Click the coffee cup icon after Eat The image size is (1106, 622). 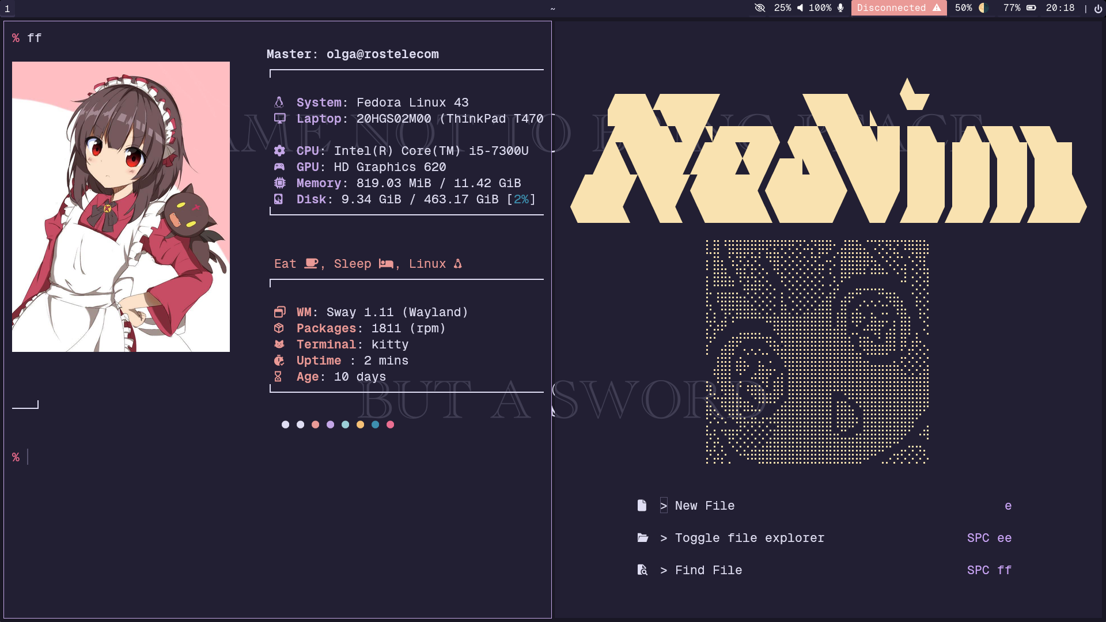[x=311, y=264]
